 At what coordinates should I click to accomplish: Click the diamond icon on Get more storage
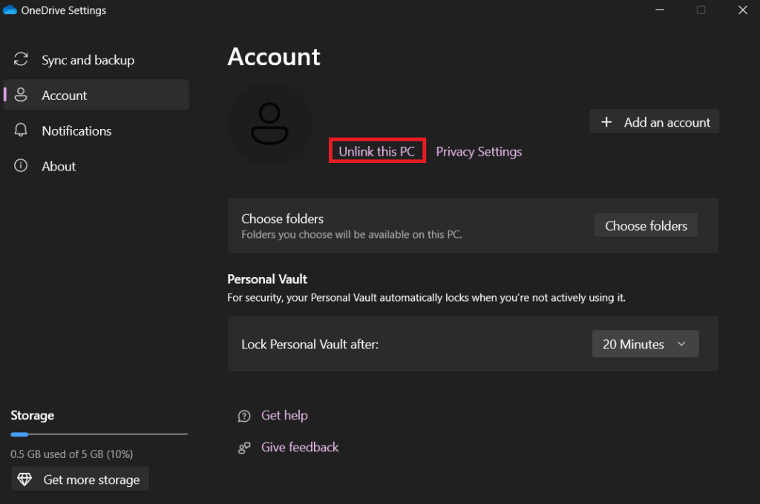(24, 480)
